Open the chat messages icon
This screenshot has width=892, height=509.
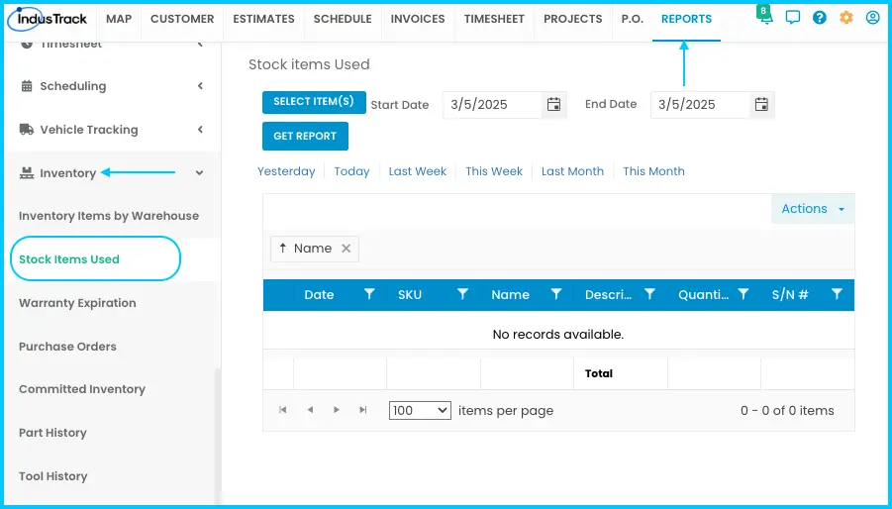coord(792,18)
